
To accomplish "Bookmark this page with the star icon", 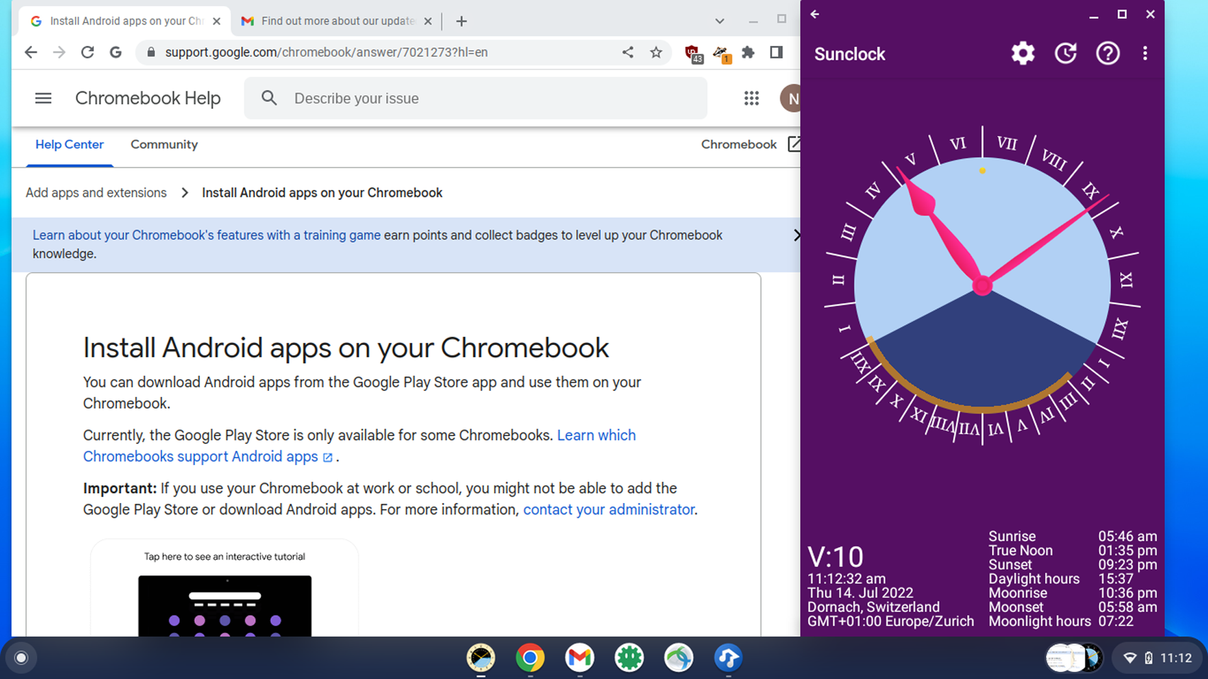I will click(x=656, y=52).
